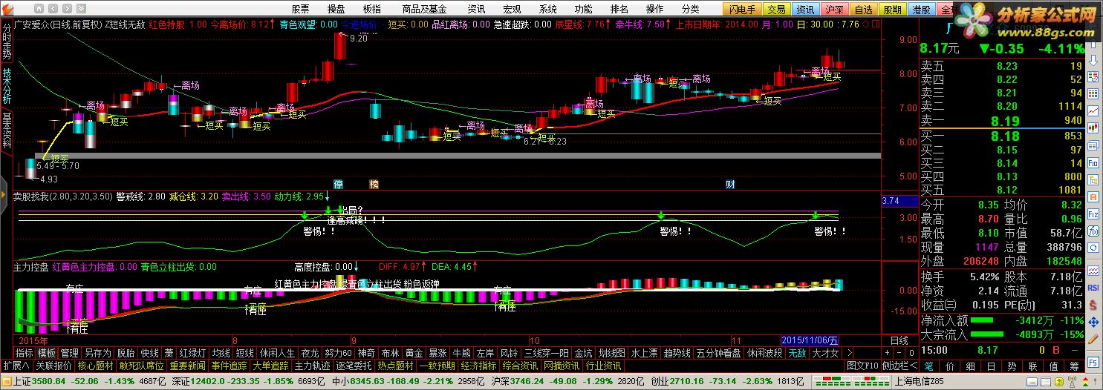The height and width of the screenshot is (390, 1103).
Task: Open the 股票 menu
Action: coord(300,9)
